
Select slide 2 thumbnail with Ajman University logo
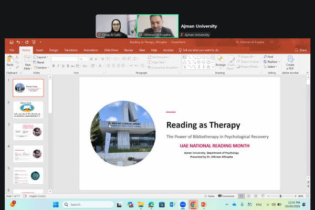[28, 110]
